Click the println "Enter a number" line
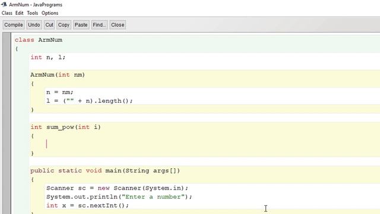 tap(119, 197)
